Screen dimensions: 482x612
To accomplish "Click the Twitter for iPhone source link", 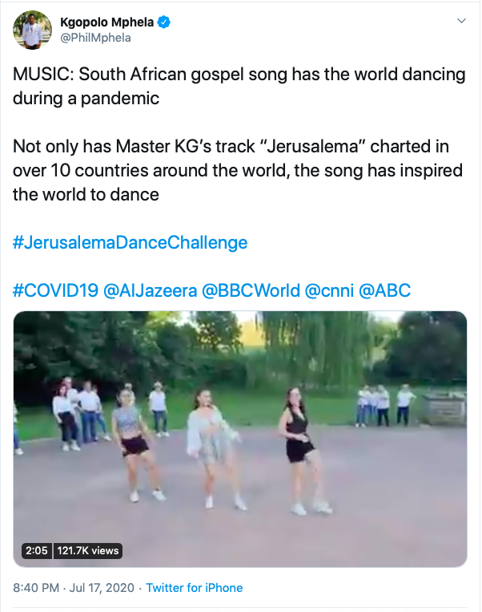I will tap(195, 588).
